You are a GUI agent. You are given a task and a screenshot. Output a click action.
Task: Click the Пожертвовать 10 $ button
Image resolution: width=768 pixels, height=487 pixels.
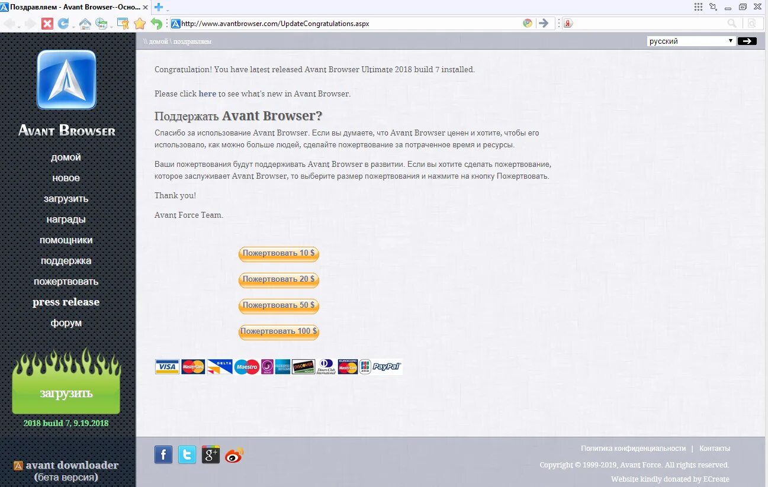coord(278,254)
